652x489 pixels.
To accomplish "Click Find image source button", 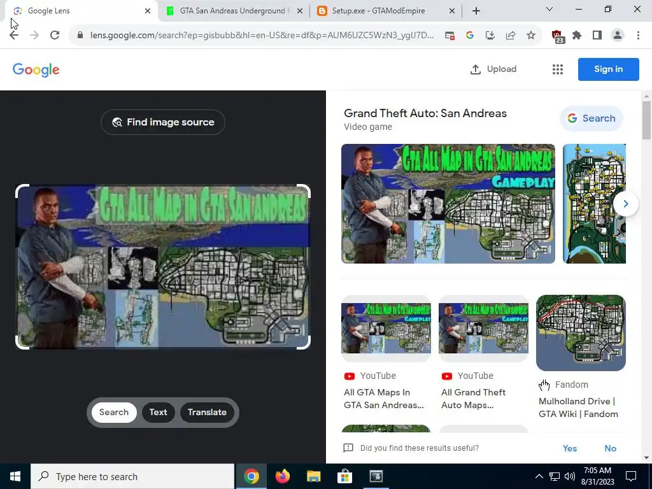I will [163, 122].
